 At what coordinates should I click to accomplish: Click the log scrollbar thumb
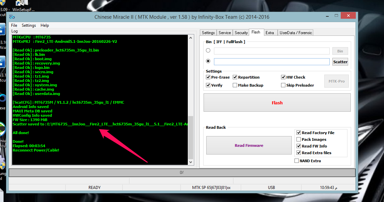[191, 137]
